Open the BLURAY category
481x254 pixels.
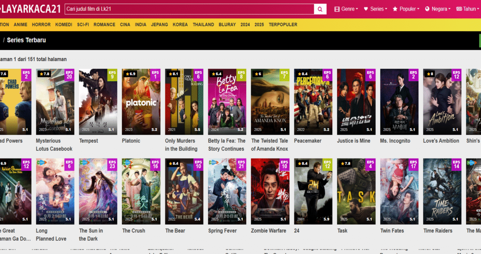pos(227,25)
